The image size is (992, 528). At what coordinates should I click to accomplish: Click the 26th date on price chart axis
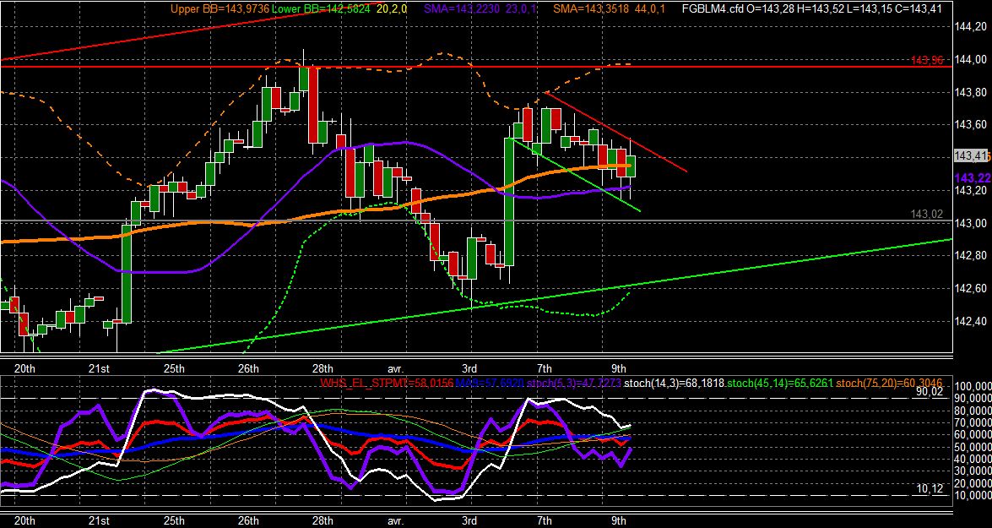(248, 368)
